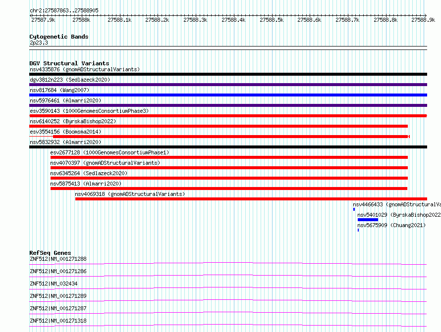The width and height of the screenshot is (441, 332).
Task: Click the ZNF512|NM_001271289 transcript label
Action: click(x=58, y=296)
